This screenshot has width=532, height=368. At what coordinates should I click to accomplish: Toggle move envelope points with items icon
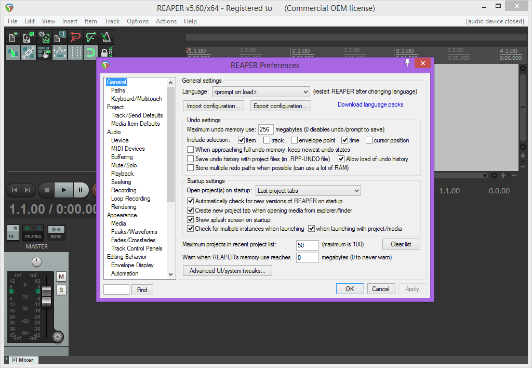[x=60, y=52]
